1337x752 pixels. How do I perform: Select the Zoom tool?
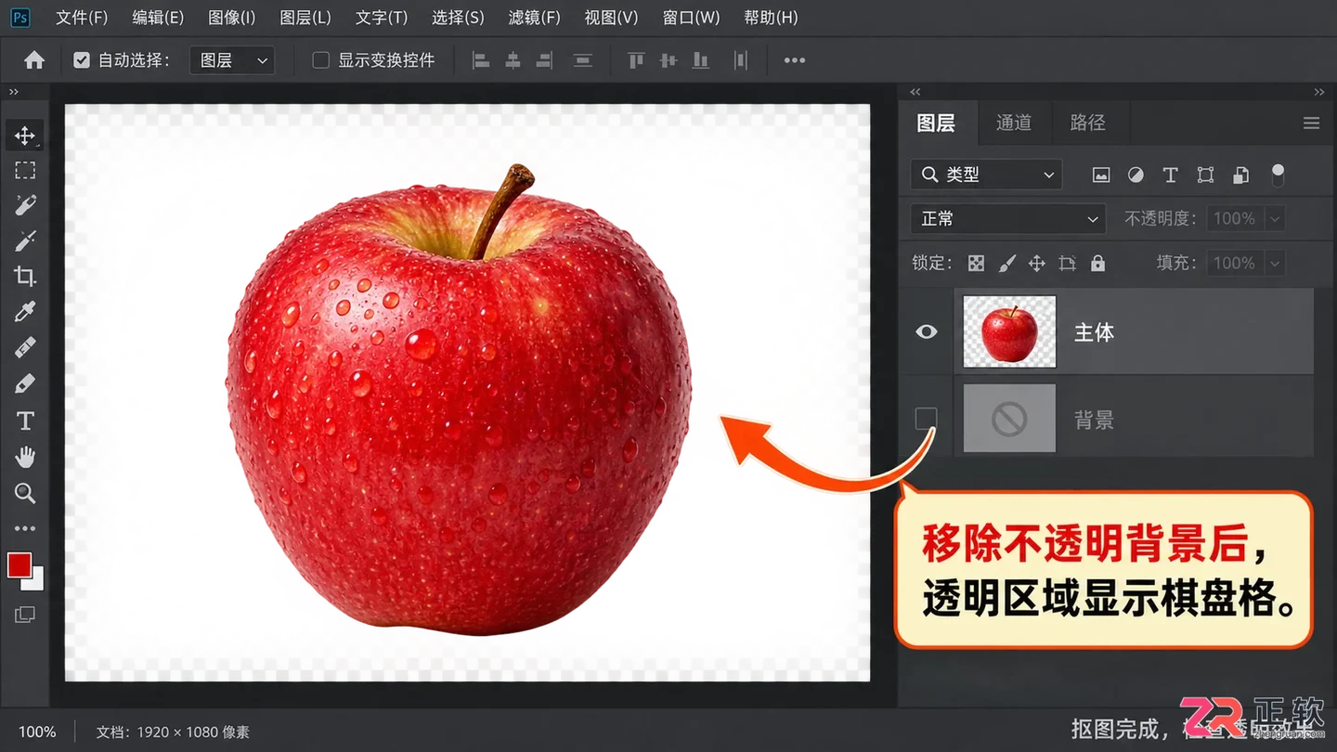coord(25,493)
